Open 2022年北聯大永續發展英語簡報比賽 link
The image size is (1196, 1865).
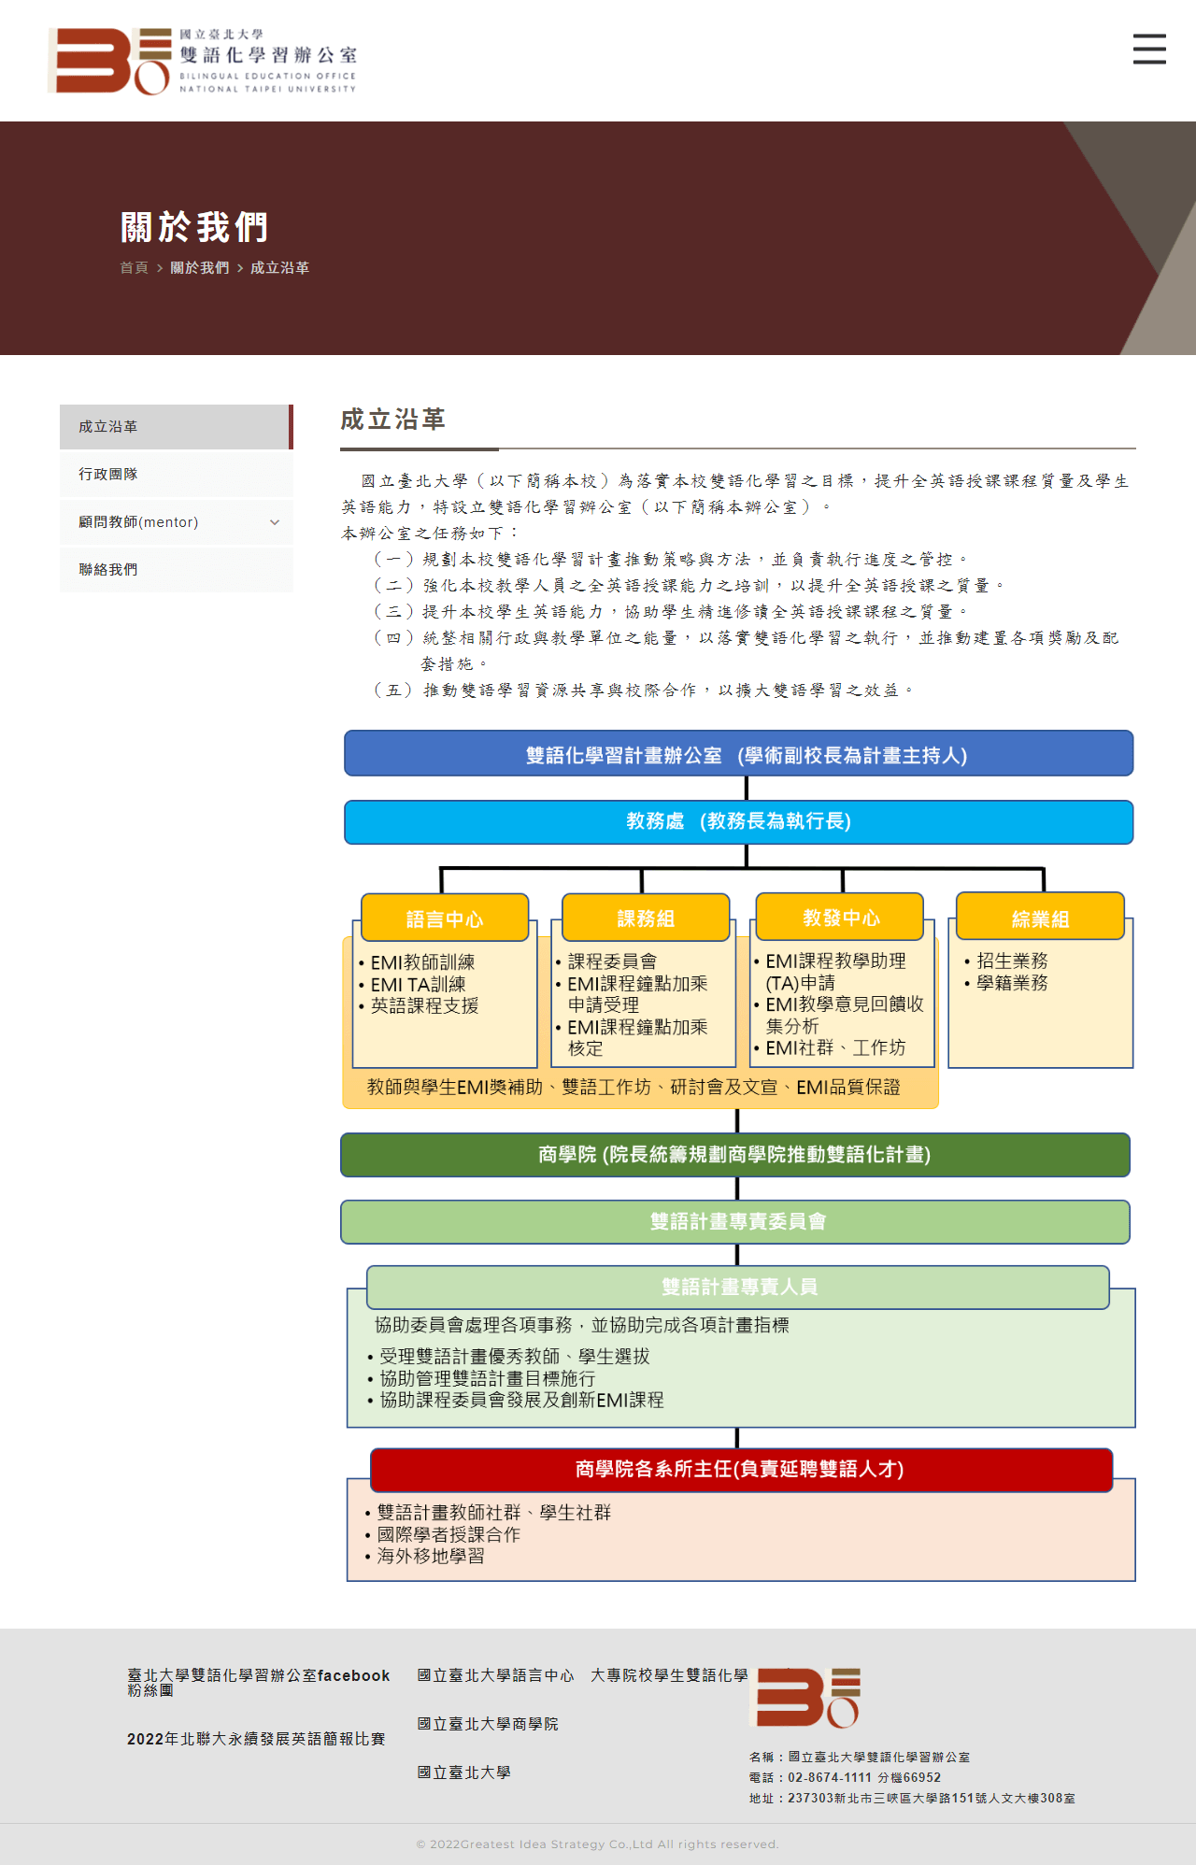(x=256, y=1739)
